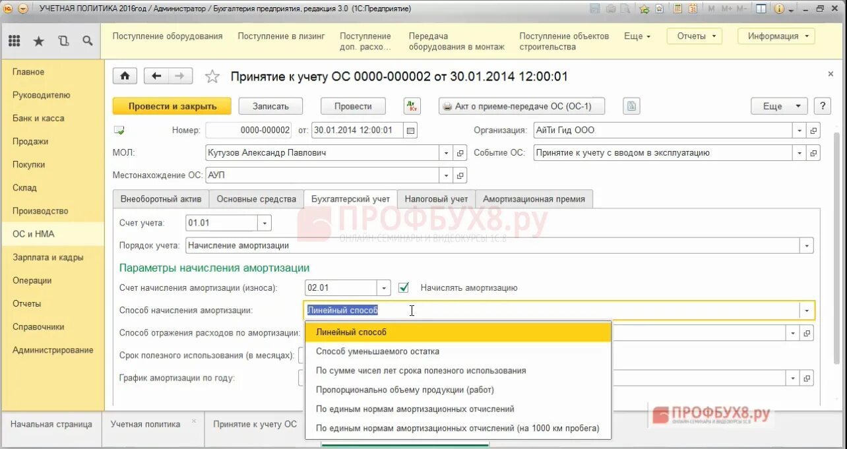The width and height of the screenshot is (847, 449).
Task: Open the Отчеты dropdown button
Action: [695, 36]
